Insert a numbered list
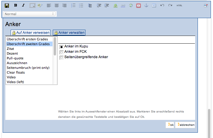Screen dimensions: 213x138 [x=73, y=5]
